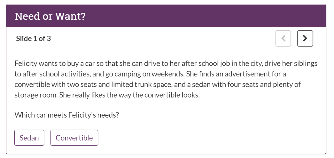Click the word "weekends" in the passage
Screen dimensions: 334x158
click(x=167, y=74)
